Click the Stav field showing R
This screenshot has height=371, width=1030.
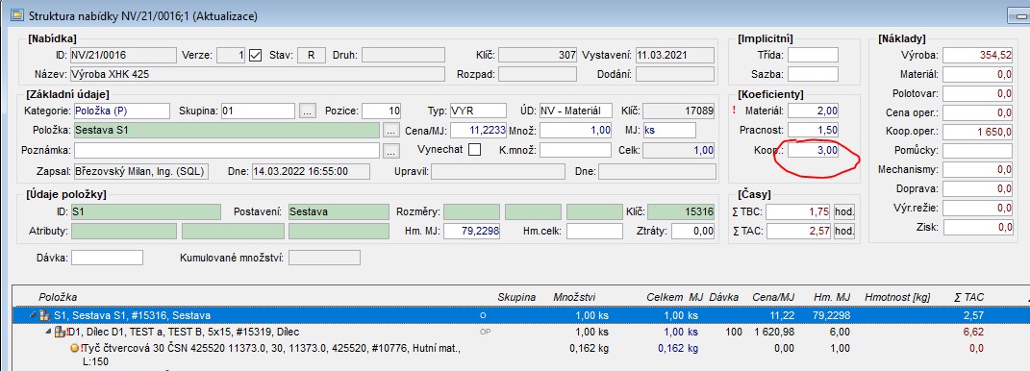click(312, 55)
